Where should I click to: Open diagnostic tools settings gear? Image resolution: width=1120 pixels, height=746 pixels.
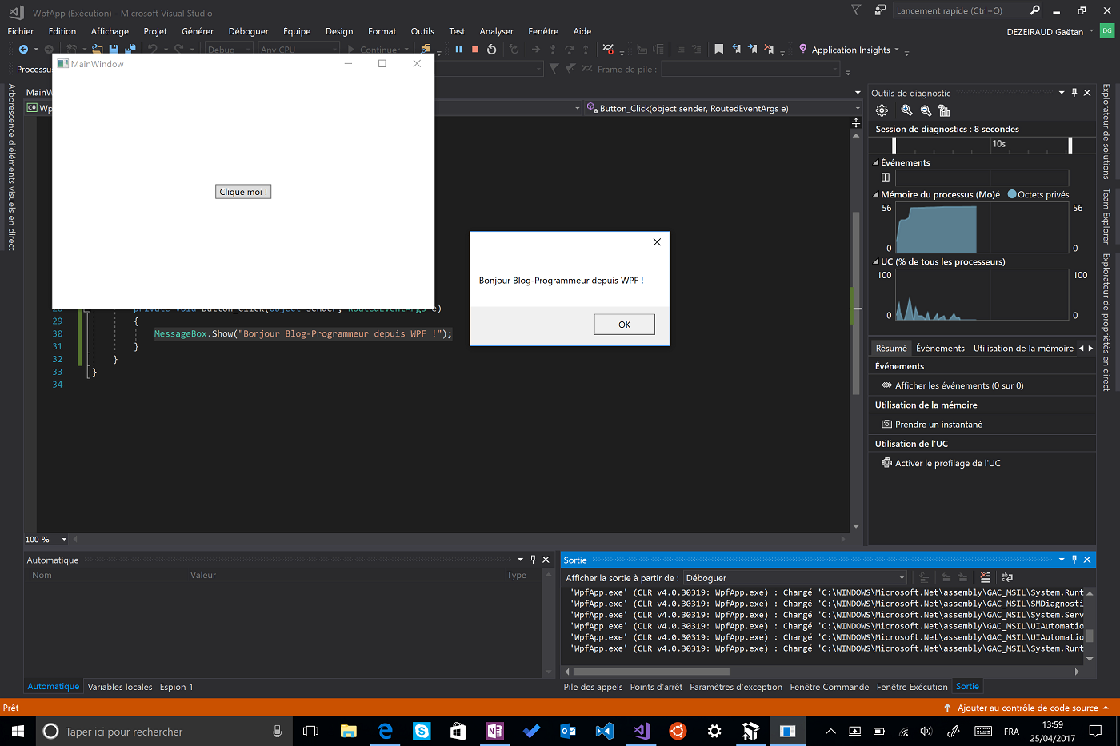click(x=882, y=111)
